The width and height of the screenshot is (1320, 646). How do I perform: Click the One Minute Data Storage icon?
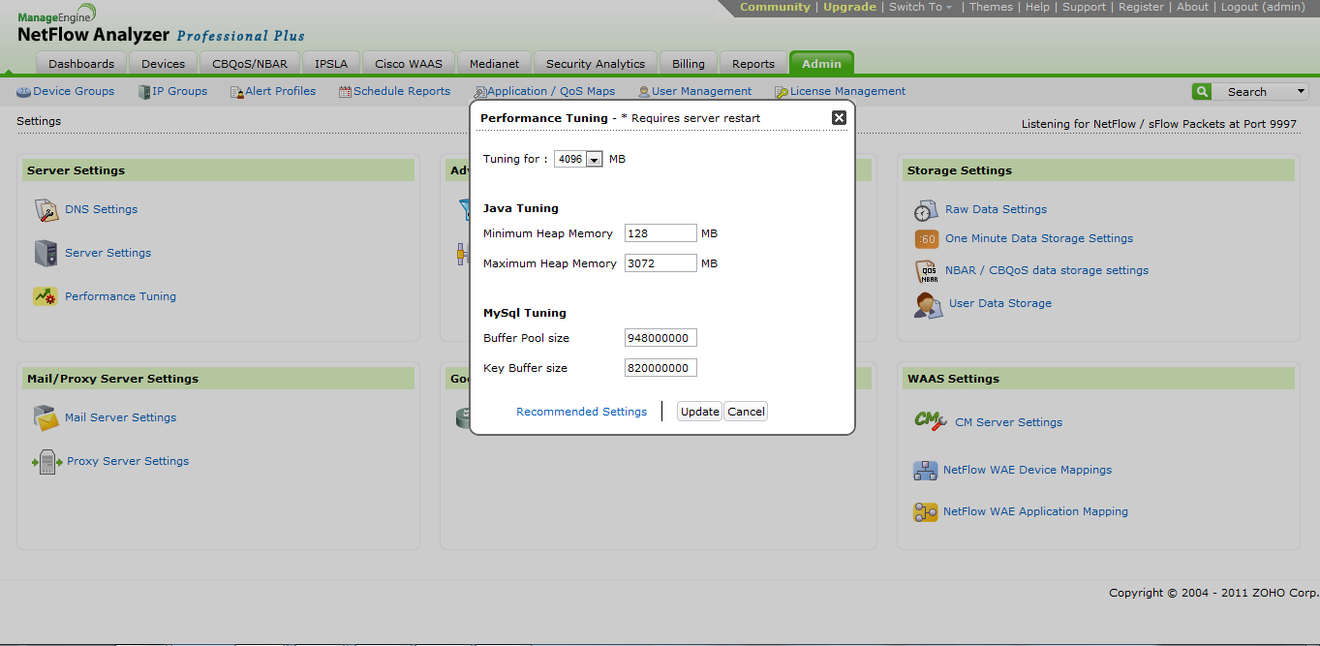click(927, 238)
